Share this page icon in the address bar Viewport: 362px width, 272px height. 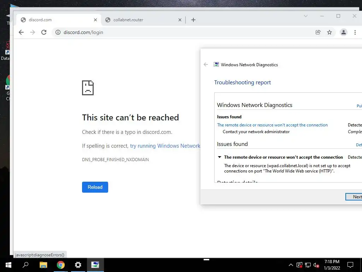[318, 32]
